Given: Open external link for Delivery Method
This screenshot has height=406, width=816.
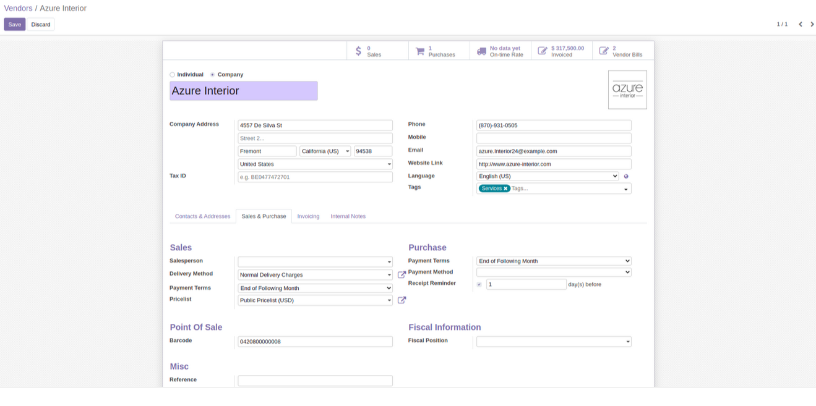Looking at the screenshot, I should coord(402,274).
